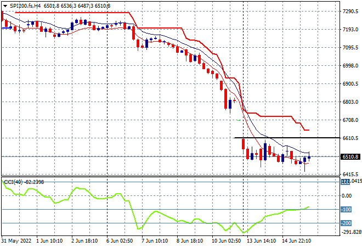Image resolution: width=362 pixels, height=247 pixels.
Task: Click the 6 Jun 02:50 time label
Action: [x=120, y=241]
